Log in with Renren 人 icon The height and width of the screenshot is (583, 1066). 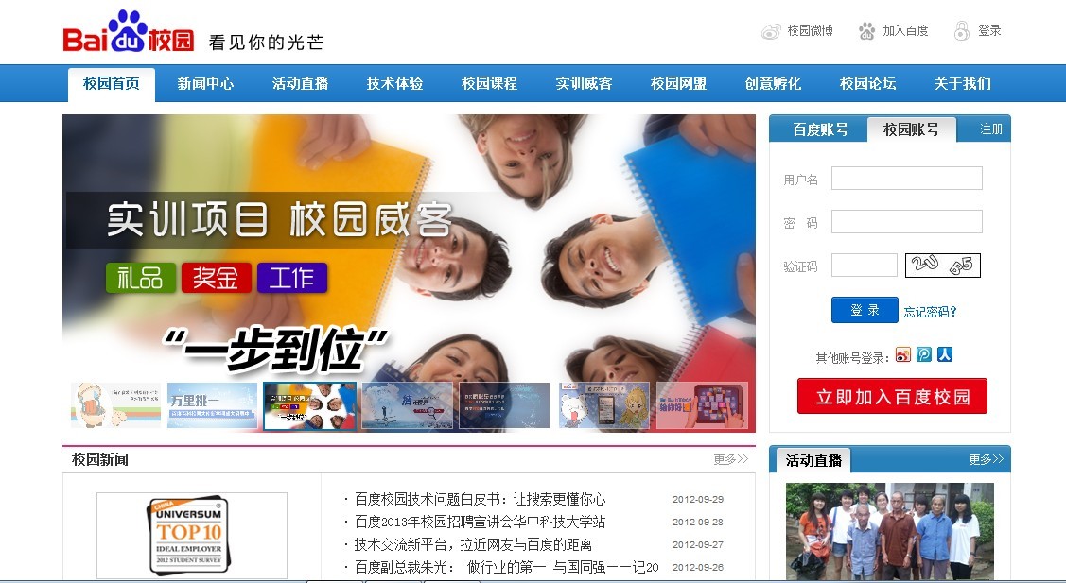(x=945, y=354)
